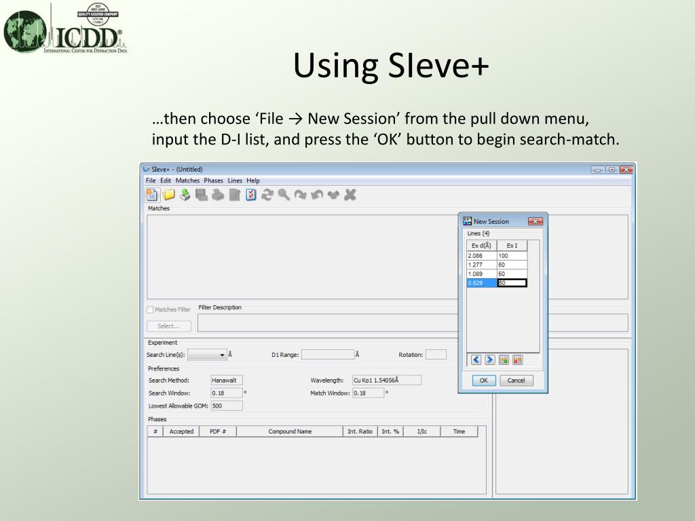
Task: Click the # column header in Phases
Action: tap(155, 431)
